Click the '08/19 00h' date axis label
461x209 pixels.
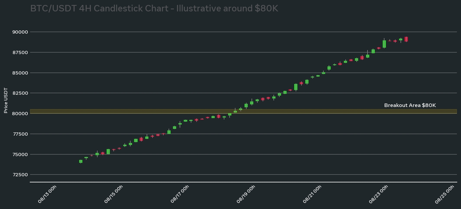point(246,194)
